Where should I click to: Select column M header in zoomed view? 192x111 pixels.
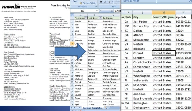[163, 12]
